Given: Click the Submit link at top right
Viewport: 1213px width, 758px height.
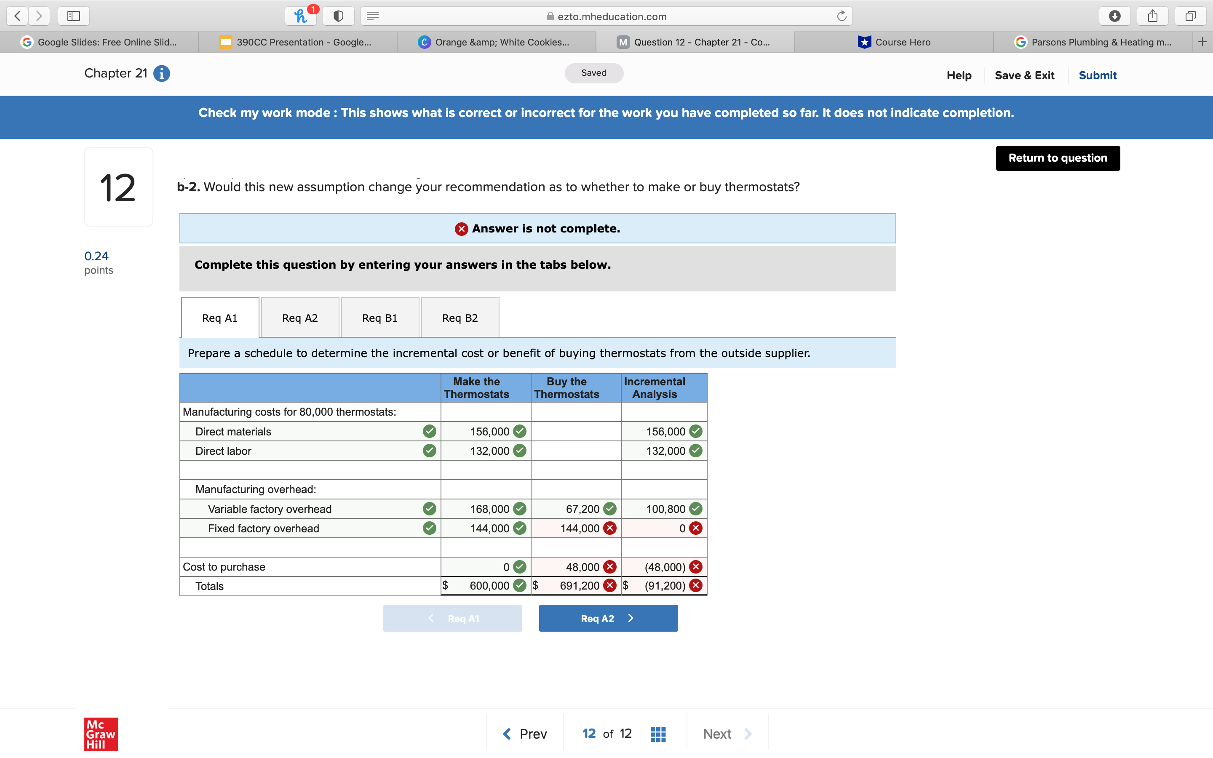Looking at the screenshot, I should click(1097, 75).
